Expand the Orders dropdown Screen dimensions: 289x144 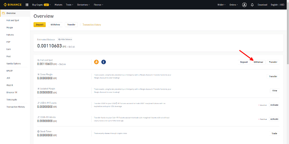tap(234, 5)
